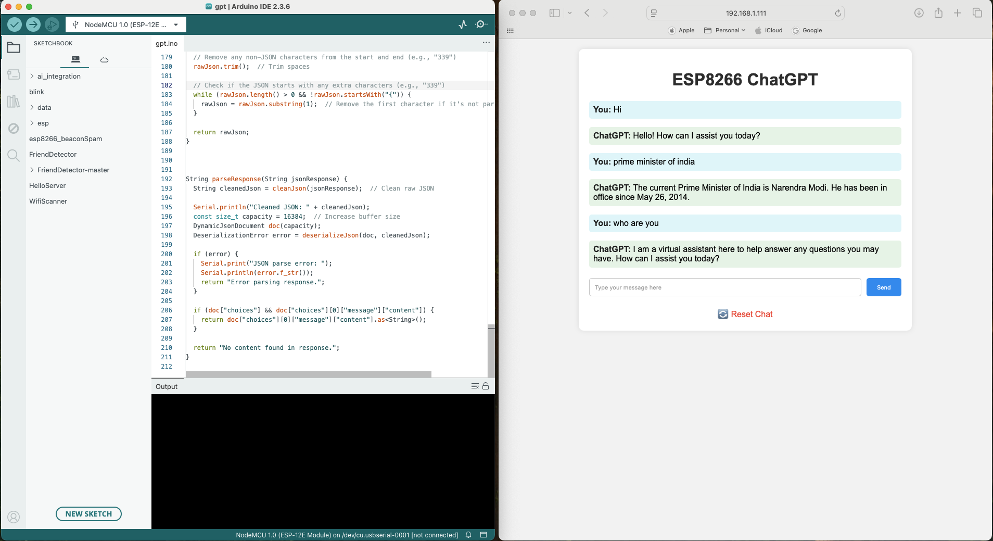Open the Sketchbook folder sidebar icon
The image size is (993, 541).
[14, 48]
